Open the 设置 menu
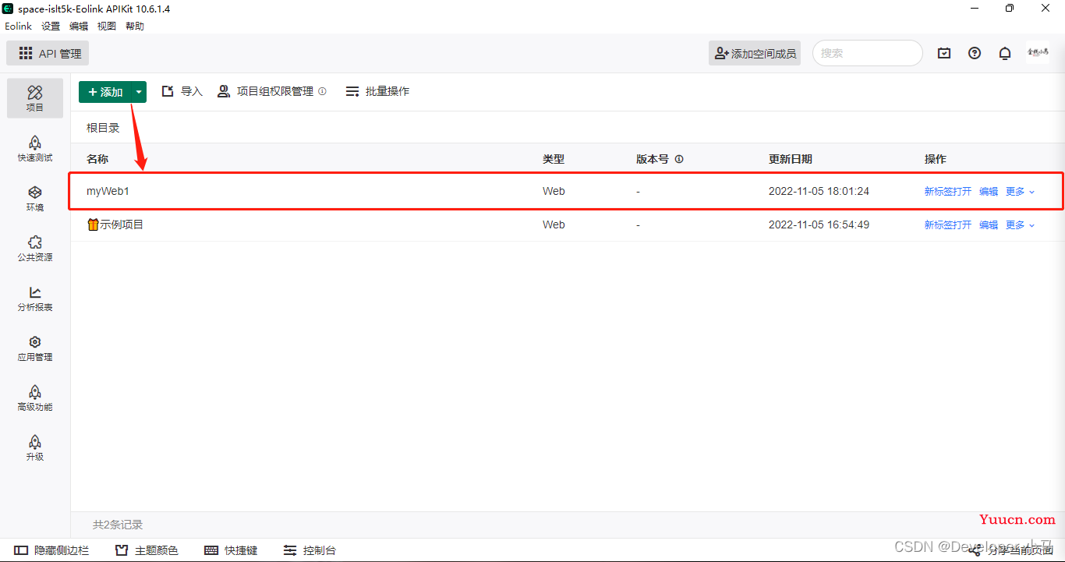Viewport: 1065px width, 562px height. [x=51, y=26]
